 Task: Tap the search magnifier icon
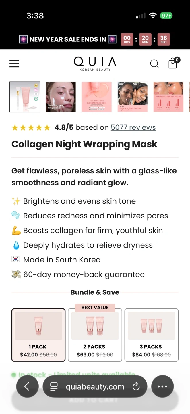(x=154, y=64)
